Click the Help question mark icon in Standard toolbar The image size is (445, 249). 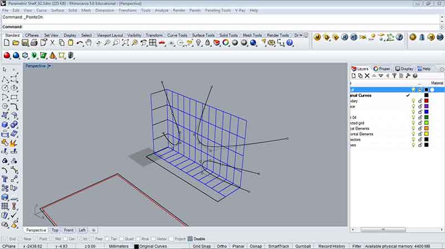pyautogui.click(x=289, y=43)
